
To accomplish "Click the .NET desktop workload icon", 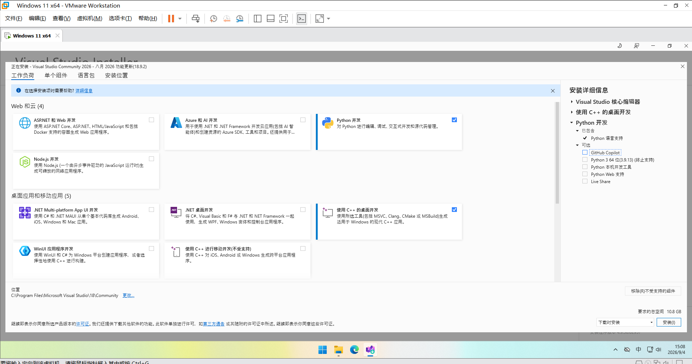I will [176, 213].
